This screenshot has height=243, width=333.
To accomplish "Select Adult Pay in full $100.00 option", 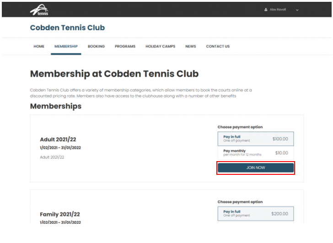I will (256, 139).
